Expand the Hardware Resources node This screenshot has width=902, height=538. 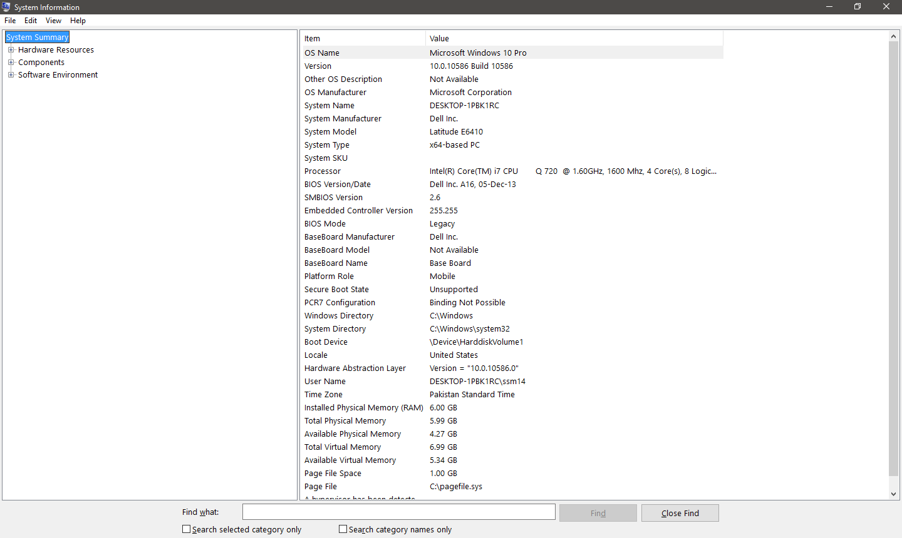[x=11, y=50]
